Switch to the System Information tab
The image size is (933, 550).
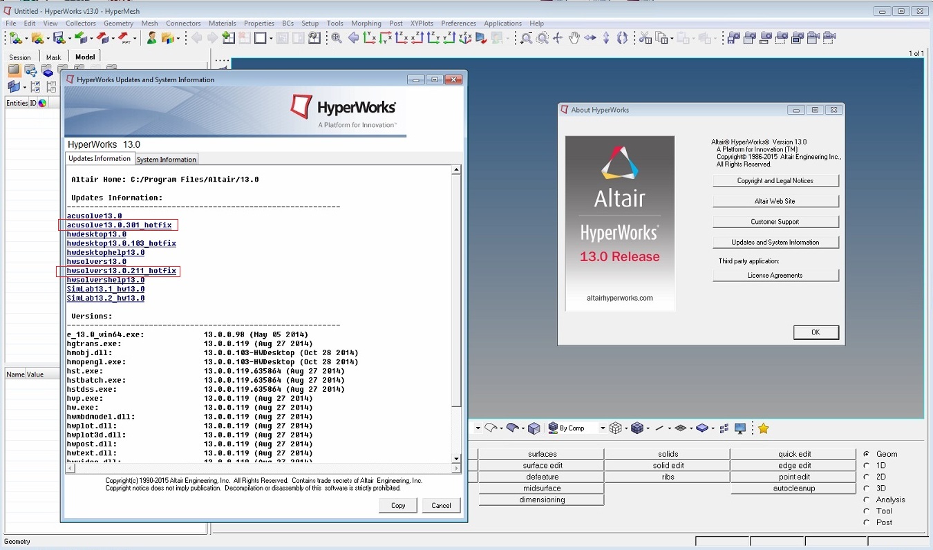click(x=167, y=159)
